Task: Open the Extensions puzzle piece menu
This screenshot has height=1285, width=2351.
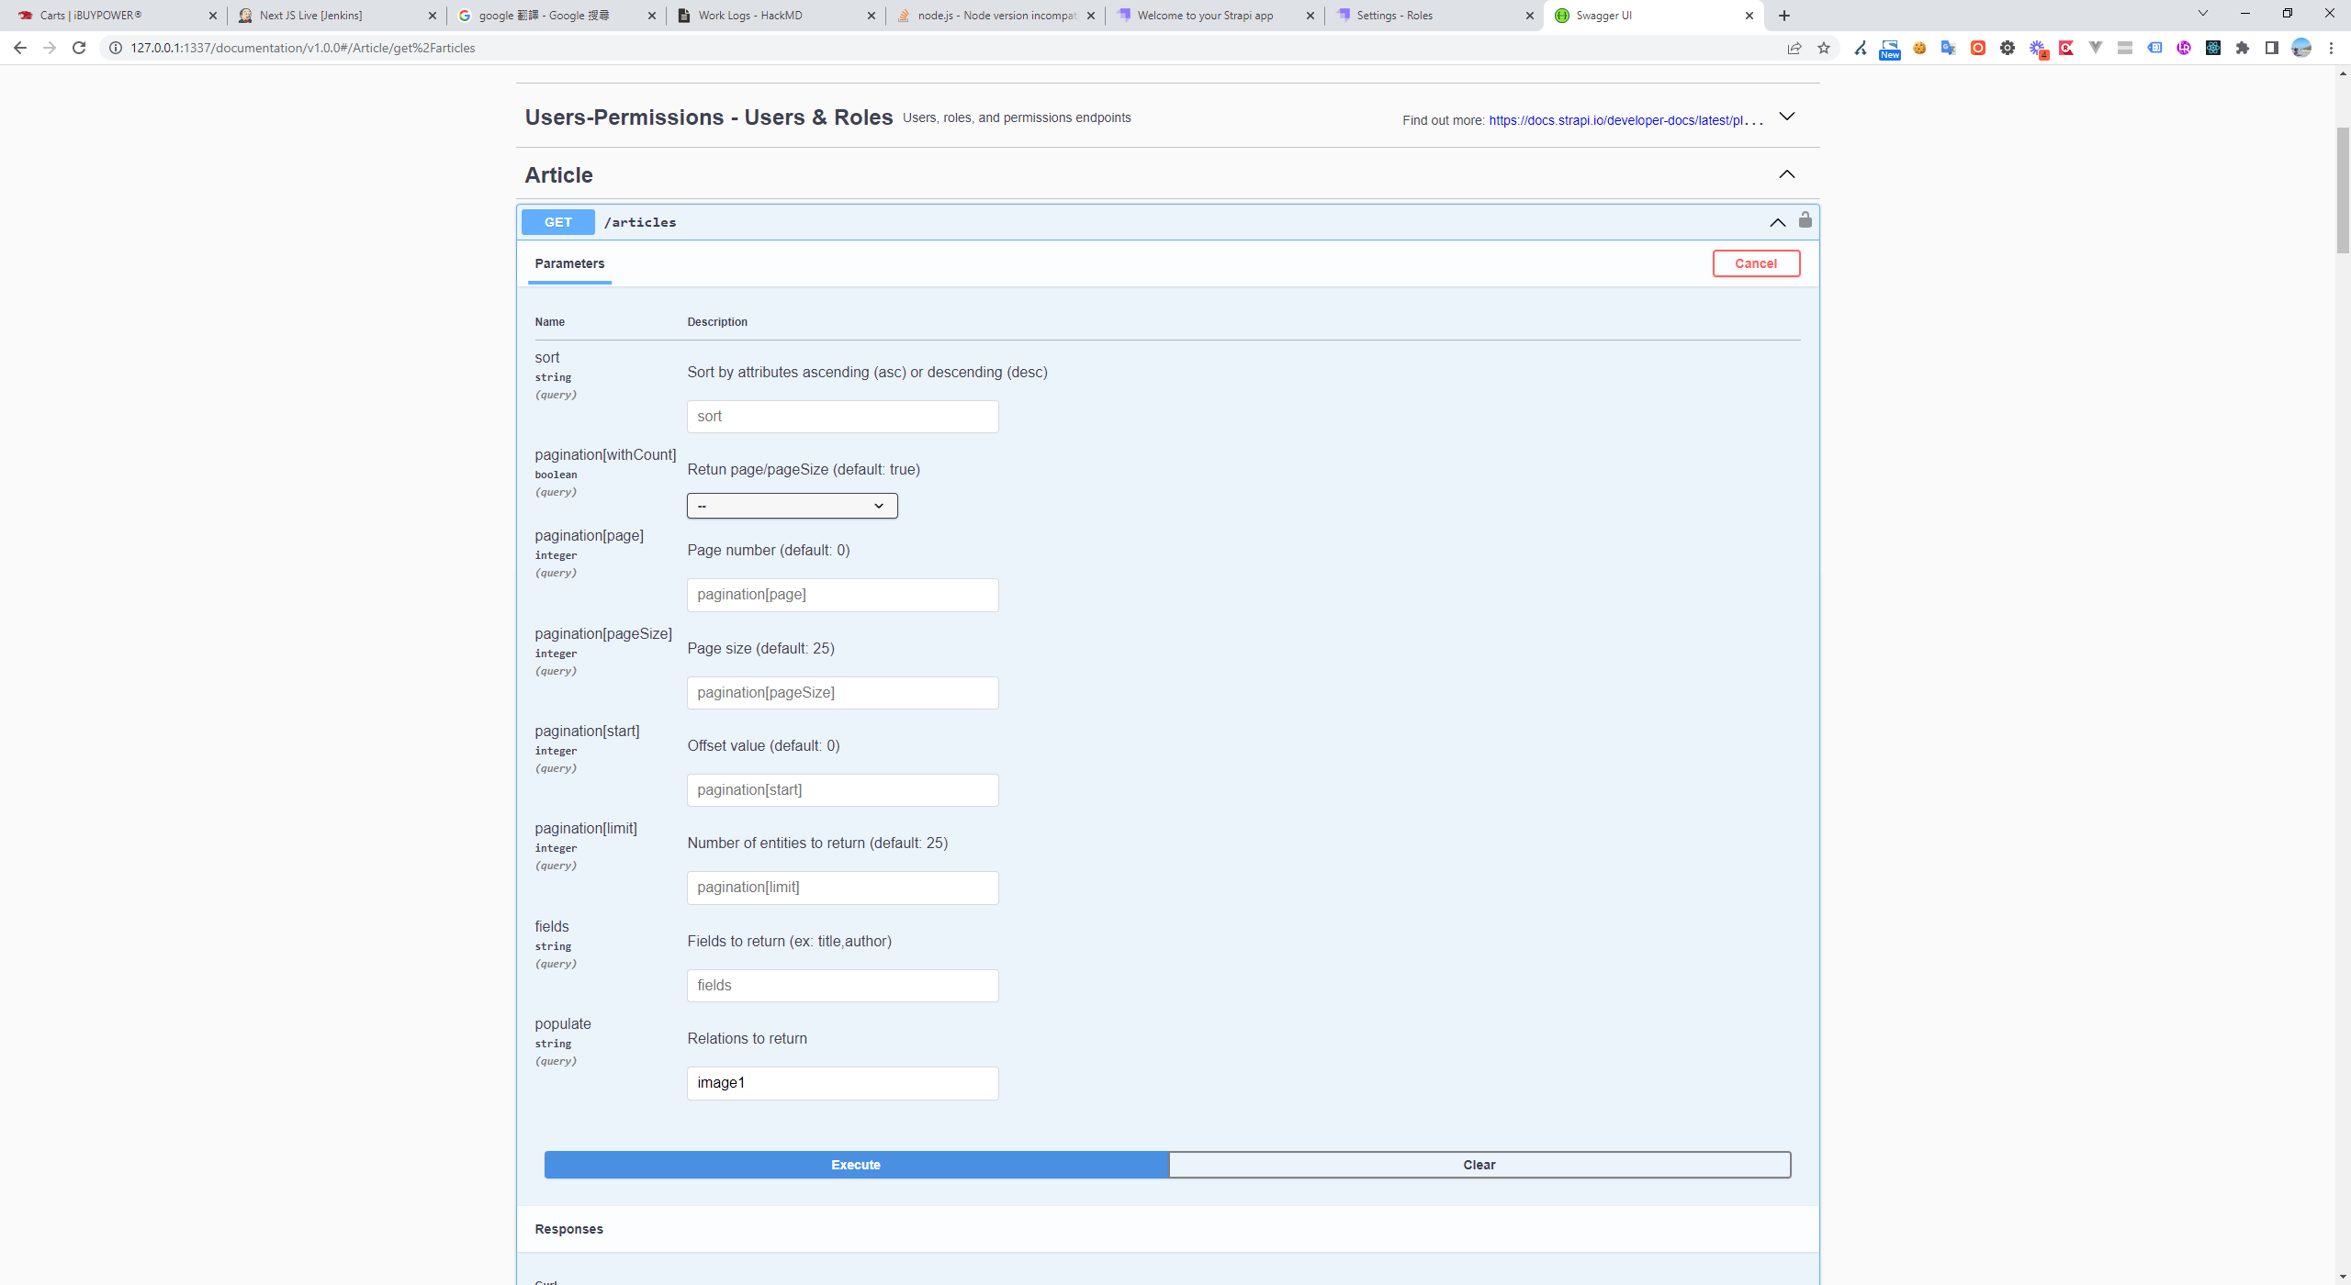Action: pyautogui.click(x=2243, y=48)
